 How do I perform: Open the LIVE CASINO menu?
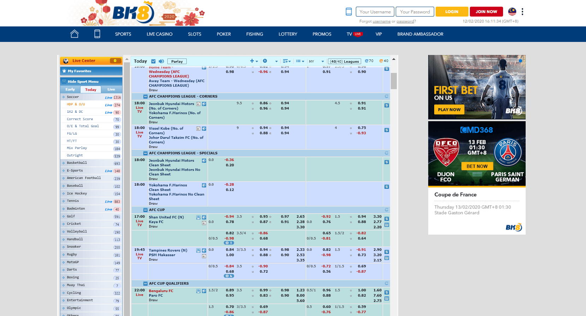[160, 34]
